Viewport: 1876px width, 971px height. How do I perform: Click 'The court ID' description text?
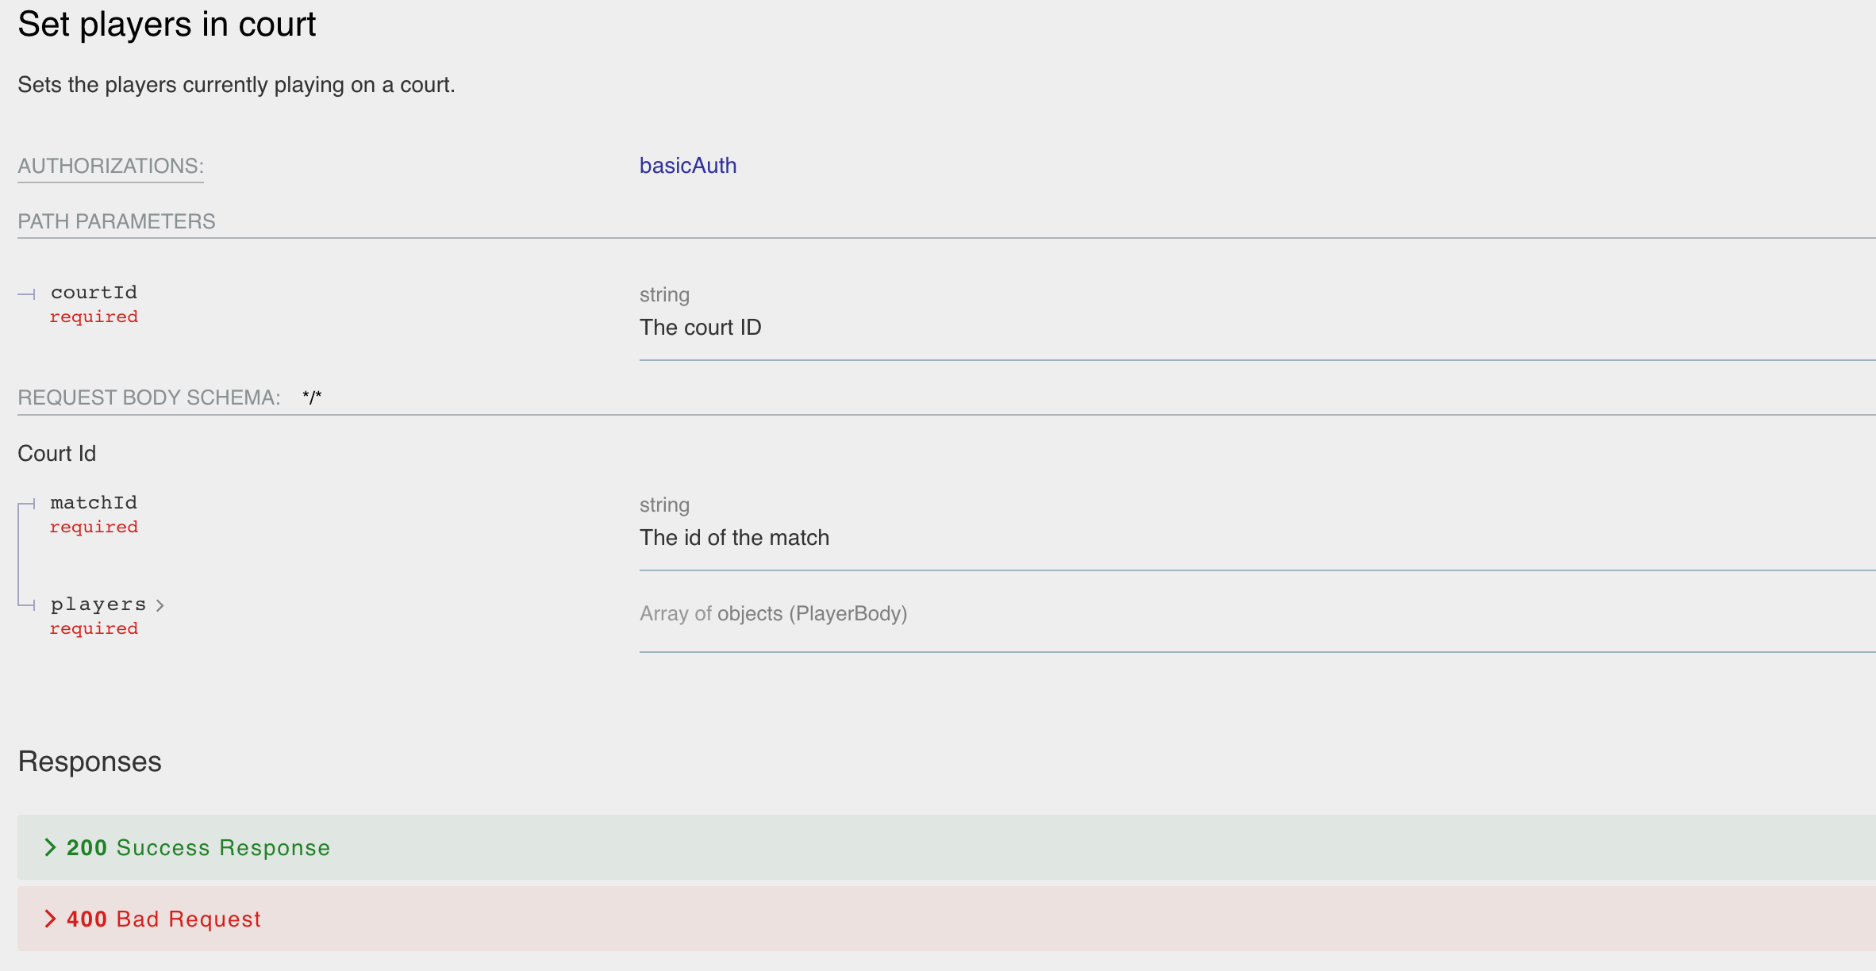click(701, 327)
